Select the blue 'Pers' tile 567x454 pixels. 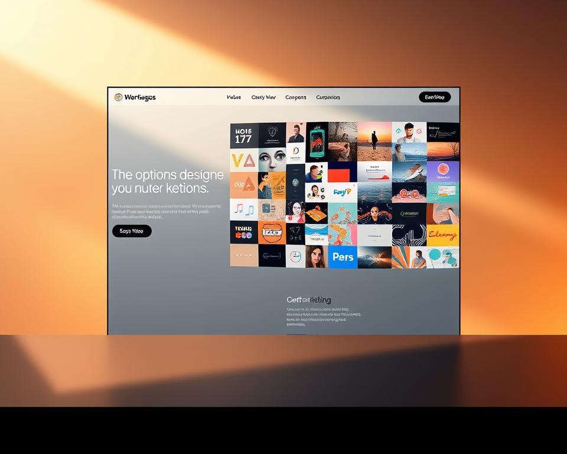tap(343, 257)
